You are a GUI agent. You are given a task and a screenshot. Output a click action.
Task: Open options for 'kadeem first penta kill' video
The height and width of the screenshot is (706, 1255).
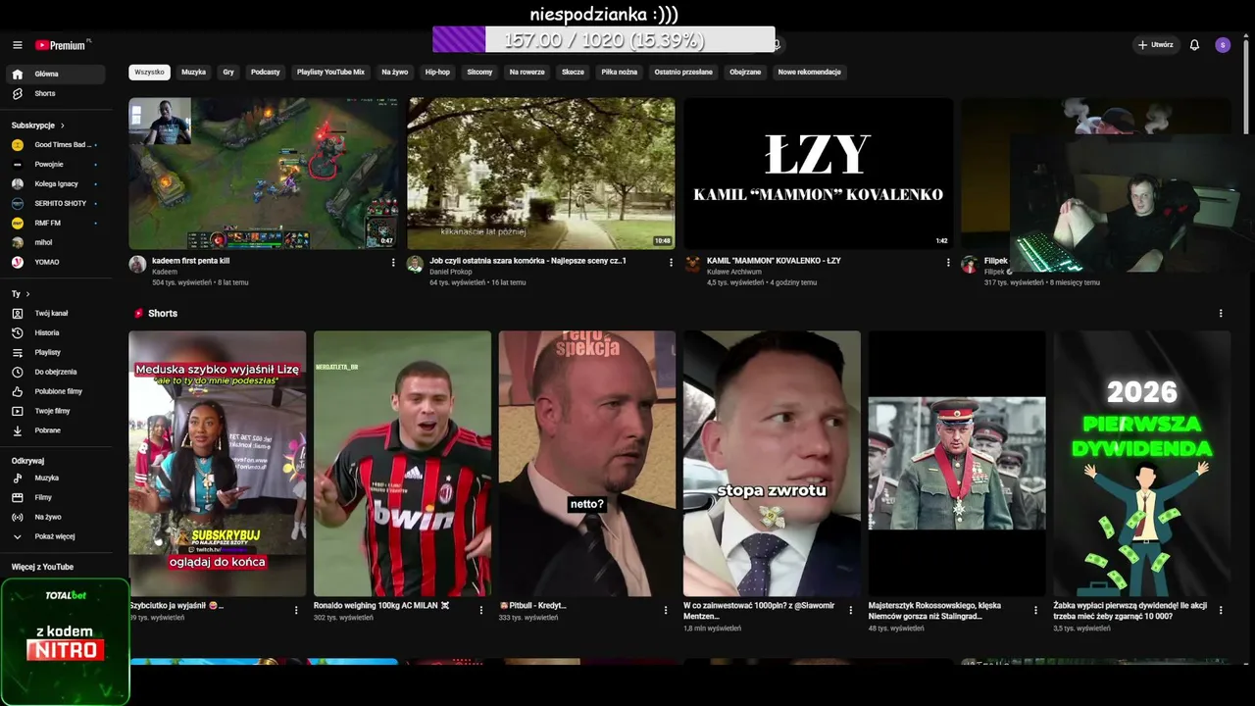393,263
